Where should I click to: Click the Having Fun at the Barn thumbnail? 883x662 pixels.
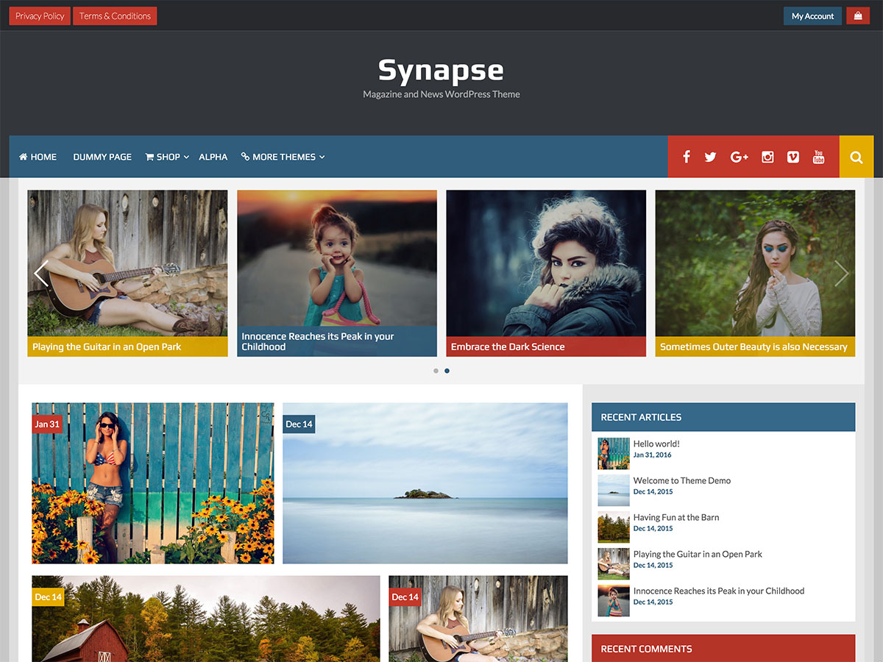(614, 527)
